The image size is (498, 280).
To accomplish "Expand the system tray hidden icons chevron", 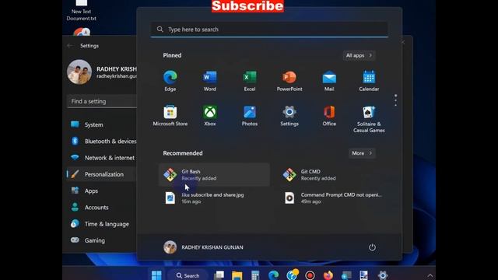I will point(430,275).
